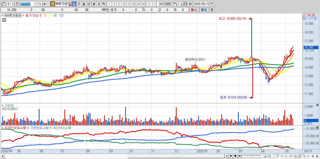Play chart replay forward
This screenshot has height=159, width=320.
[227, 156]
